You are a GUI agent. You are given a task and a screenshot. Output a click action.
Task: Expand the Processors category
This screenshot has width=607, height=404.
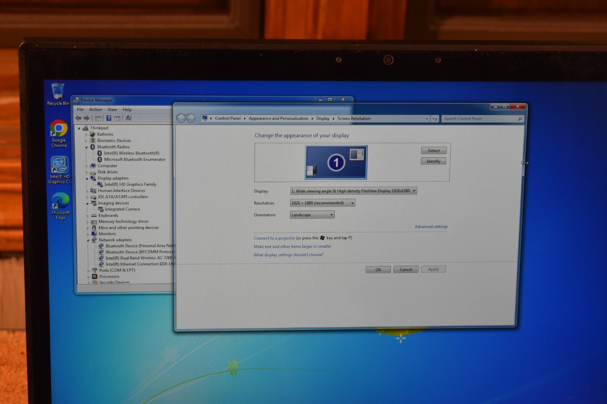(88, 277)
